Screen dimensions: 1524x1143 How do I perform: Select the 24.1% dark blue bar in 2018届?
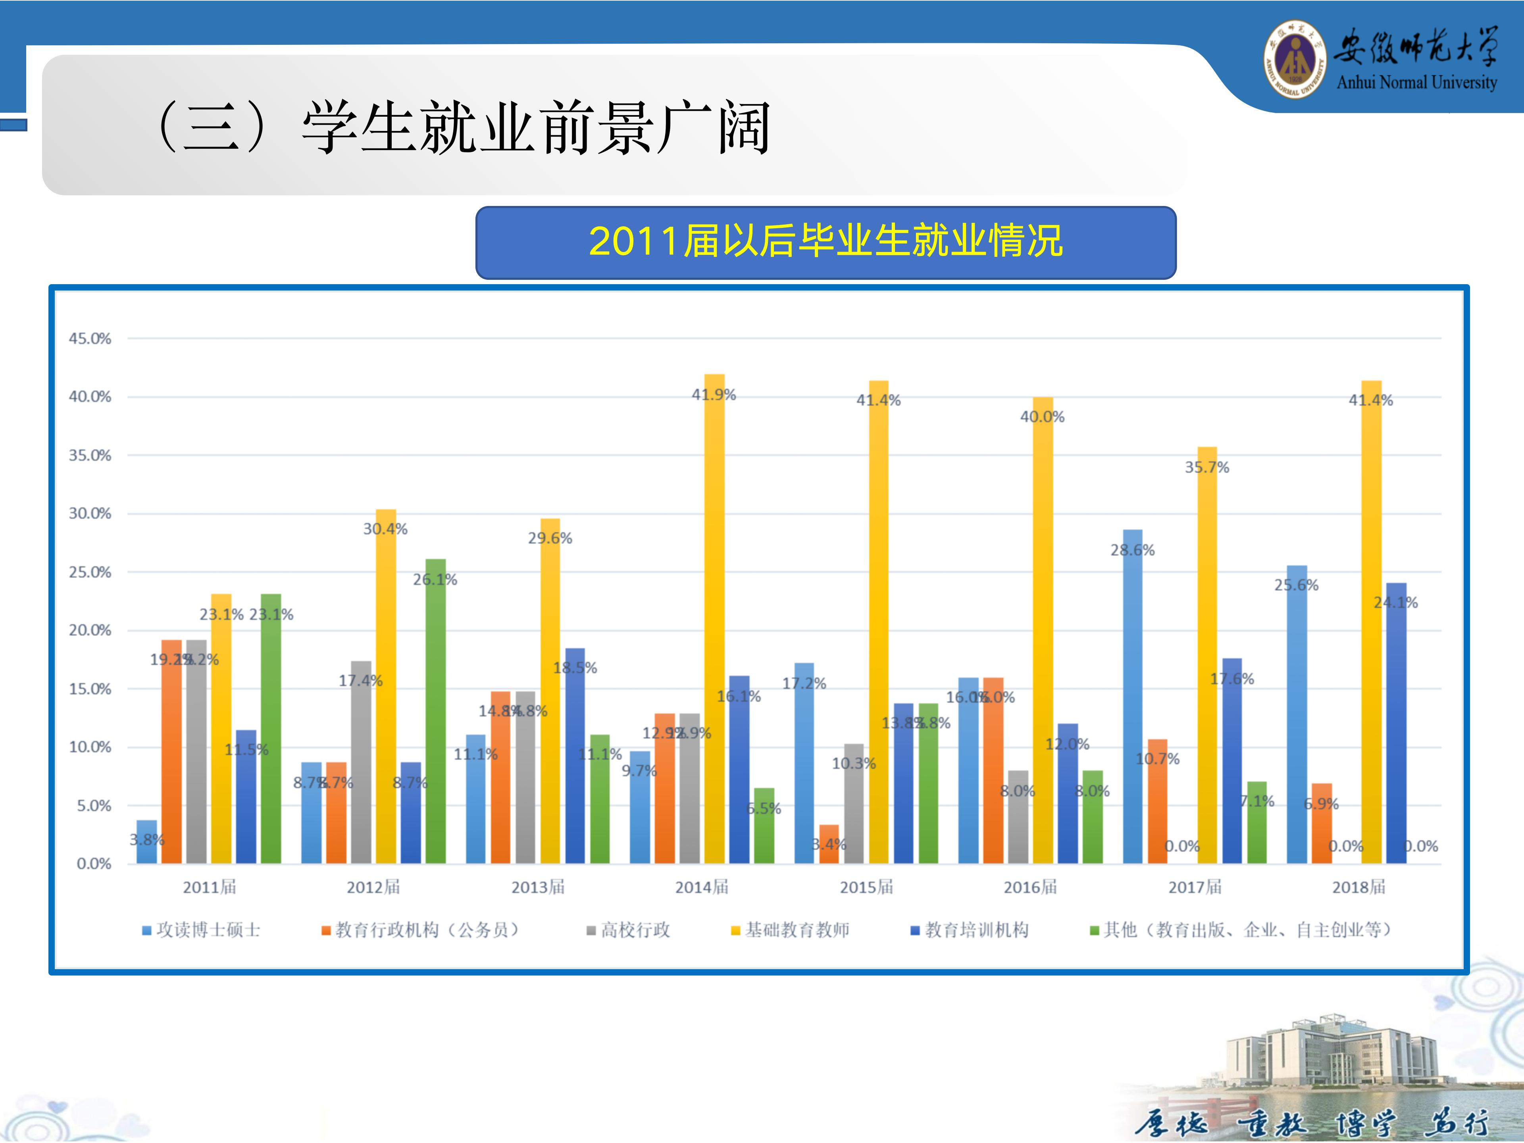tap(1396, 724)
